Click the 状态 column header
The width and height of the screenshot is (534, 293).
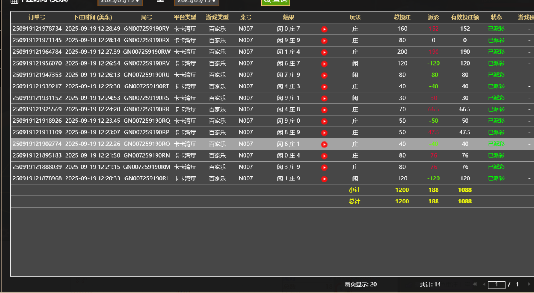(x=496, y=17)
